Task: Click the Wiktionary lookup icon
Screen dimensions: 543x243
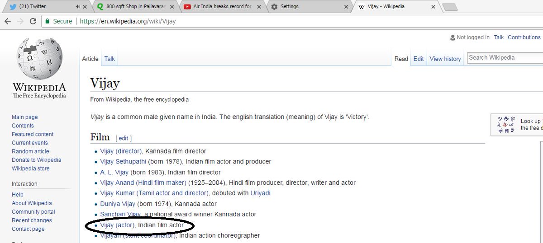Action: tap(506, 124)
